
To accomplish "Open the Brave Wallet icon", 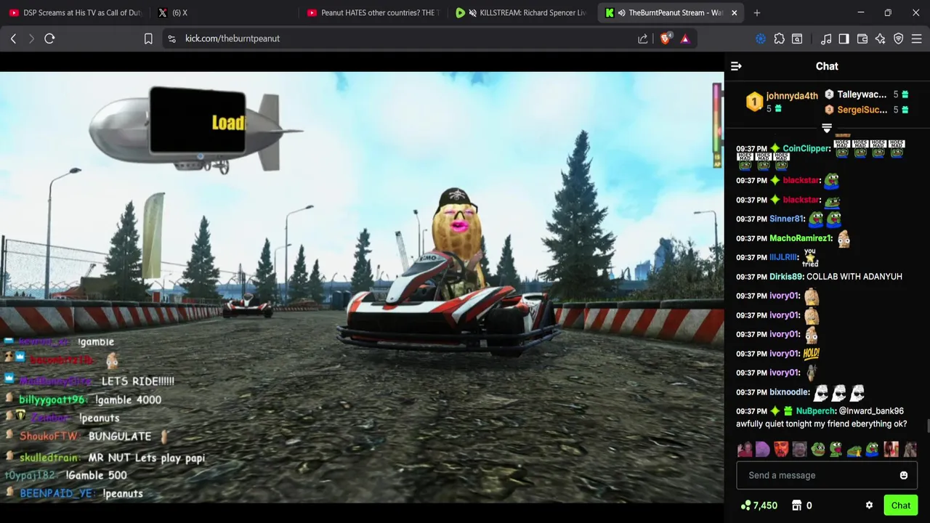I will click(x=862, y=38).
